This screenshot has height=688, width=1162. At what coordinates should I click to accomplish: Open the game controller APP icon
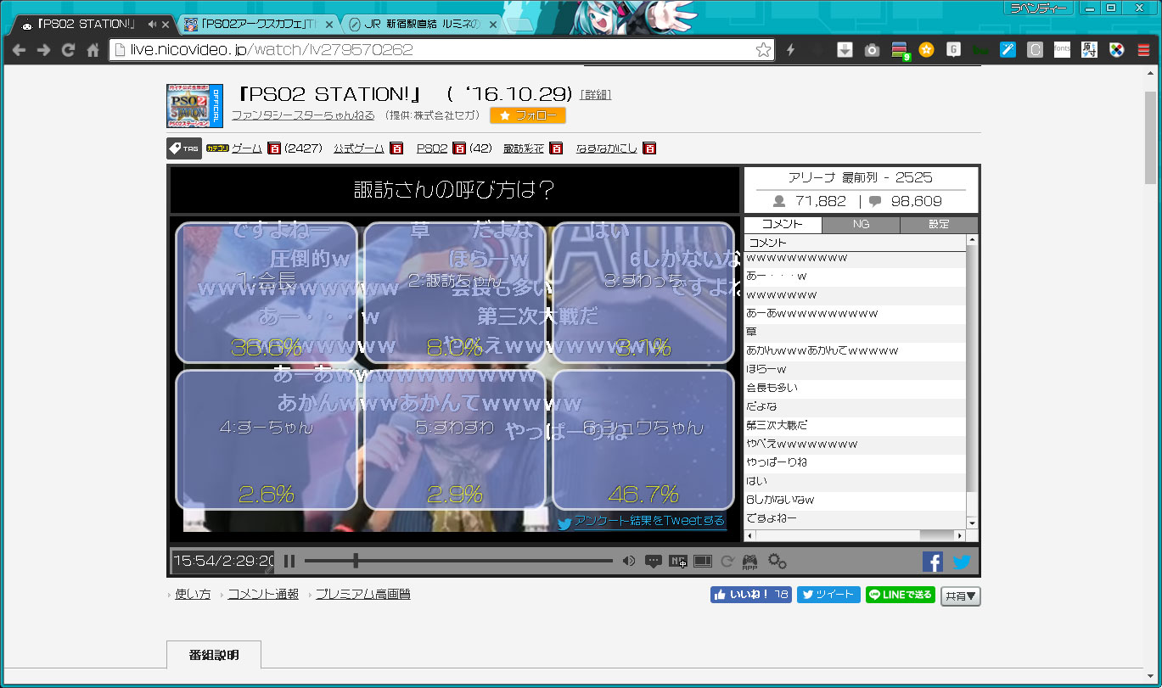tap(750, 562)
